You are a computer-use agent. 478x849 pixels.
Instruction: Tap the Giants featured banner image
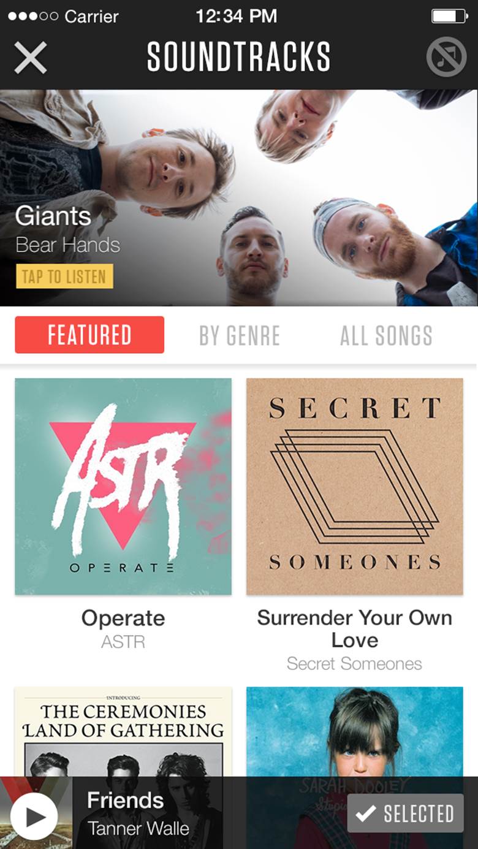click(239, 198)
